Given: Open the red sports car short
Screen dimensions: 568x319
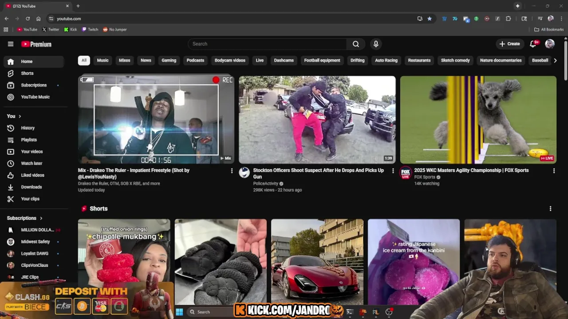Looking at the screenshot, I should (x=317, y=261).
